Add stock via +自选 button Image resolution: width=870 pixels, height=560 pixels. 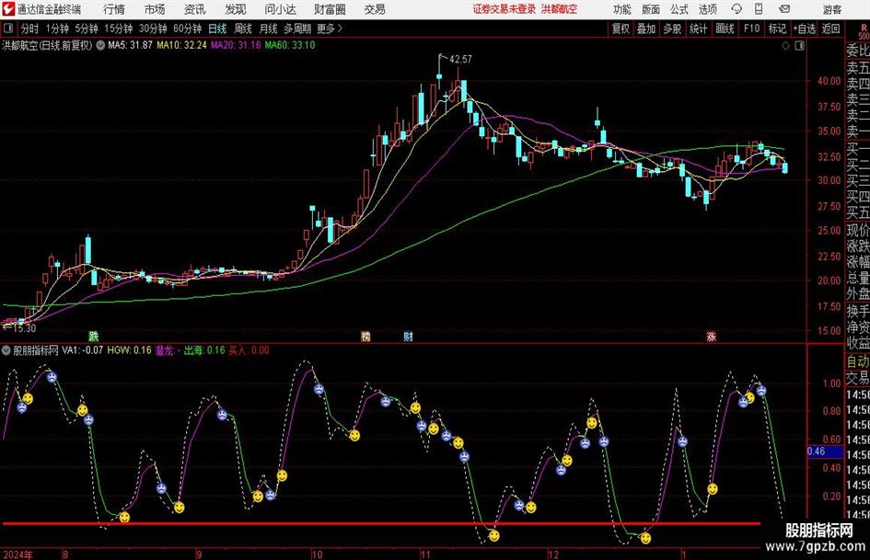805,29
